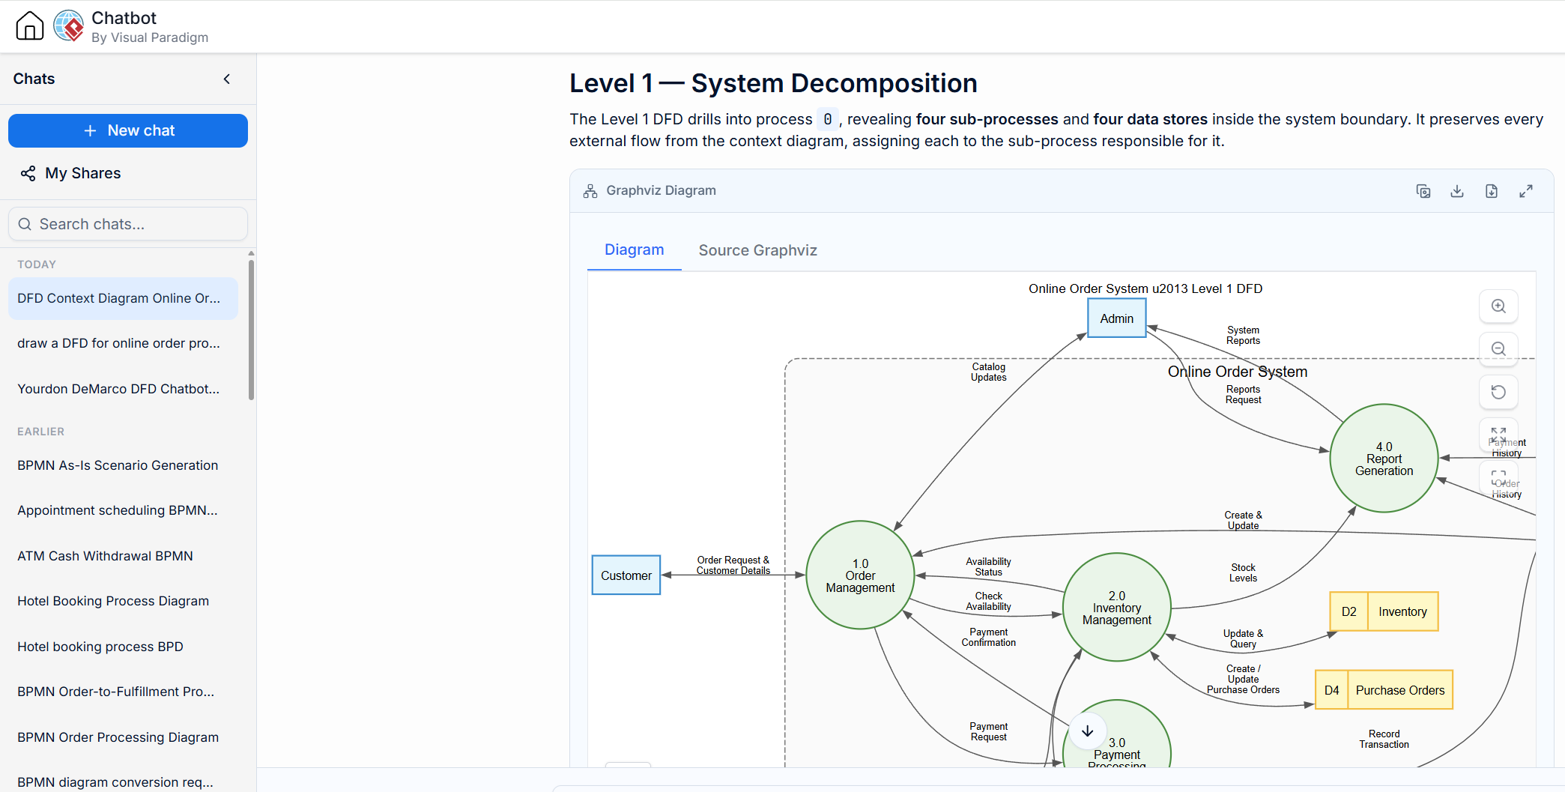Click the scroll-down arrow button over the diagram
Screen dimensions: 1565x792
pyautogui.click(x=1088, y=731)
